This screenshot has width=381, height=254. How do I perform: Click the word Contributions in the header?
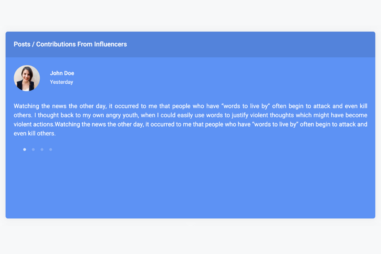(56, 44)
